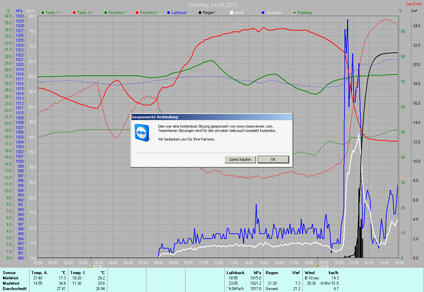Viewport: 424px width, 292px height.
Task: Click the Windböen legend label
Action: pyautogui.click(x=274, y=13)
